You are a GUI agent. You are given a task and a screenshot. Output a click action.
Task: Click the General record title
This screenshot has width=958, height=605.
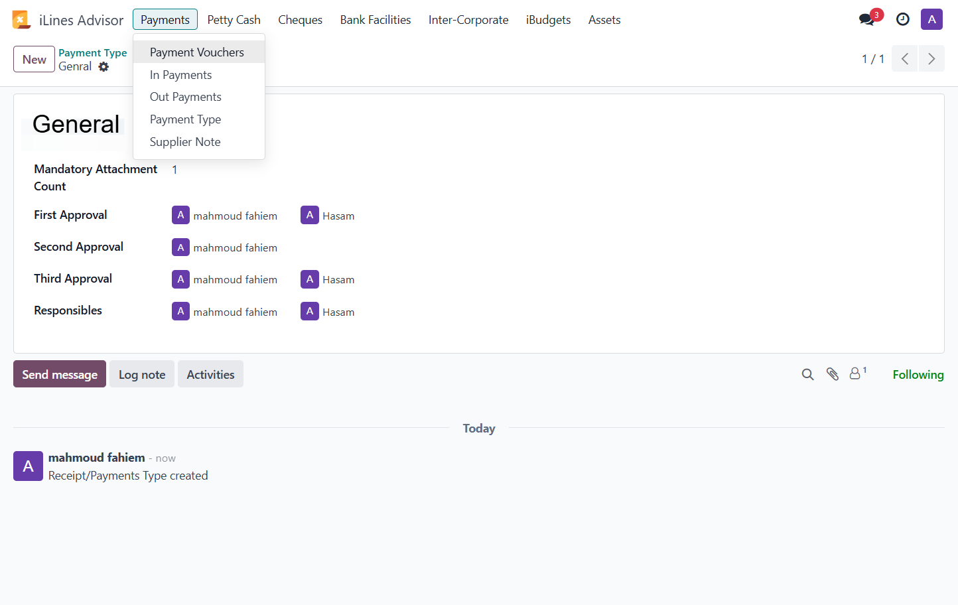(x=76, y=124)
